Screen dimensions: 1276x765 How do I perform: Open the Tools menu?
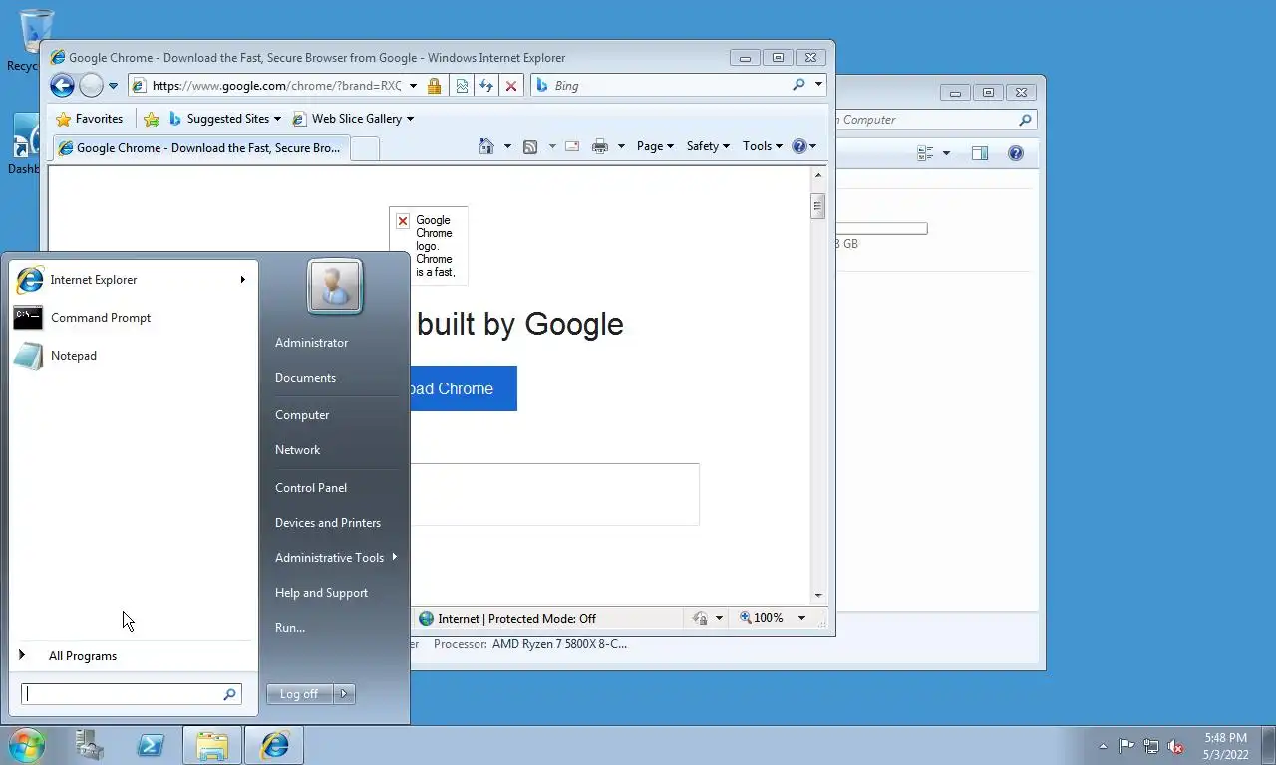(763, 146)
